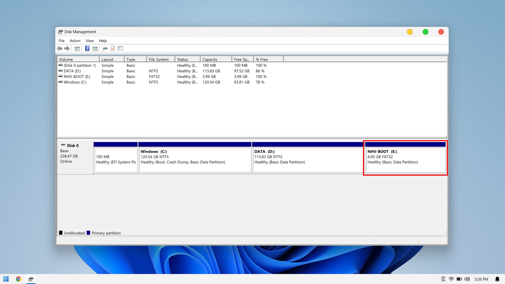Viewport: 505px width, 284px height.
Task: Open the File menu
Action: pyautogui.click(x=61, y=40)
